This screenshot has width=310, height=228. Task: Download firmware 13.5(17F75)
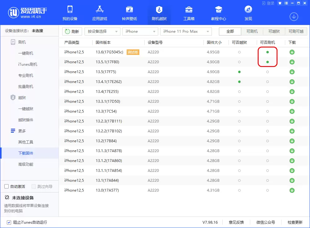(x=292, y=72)
